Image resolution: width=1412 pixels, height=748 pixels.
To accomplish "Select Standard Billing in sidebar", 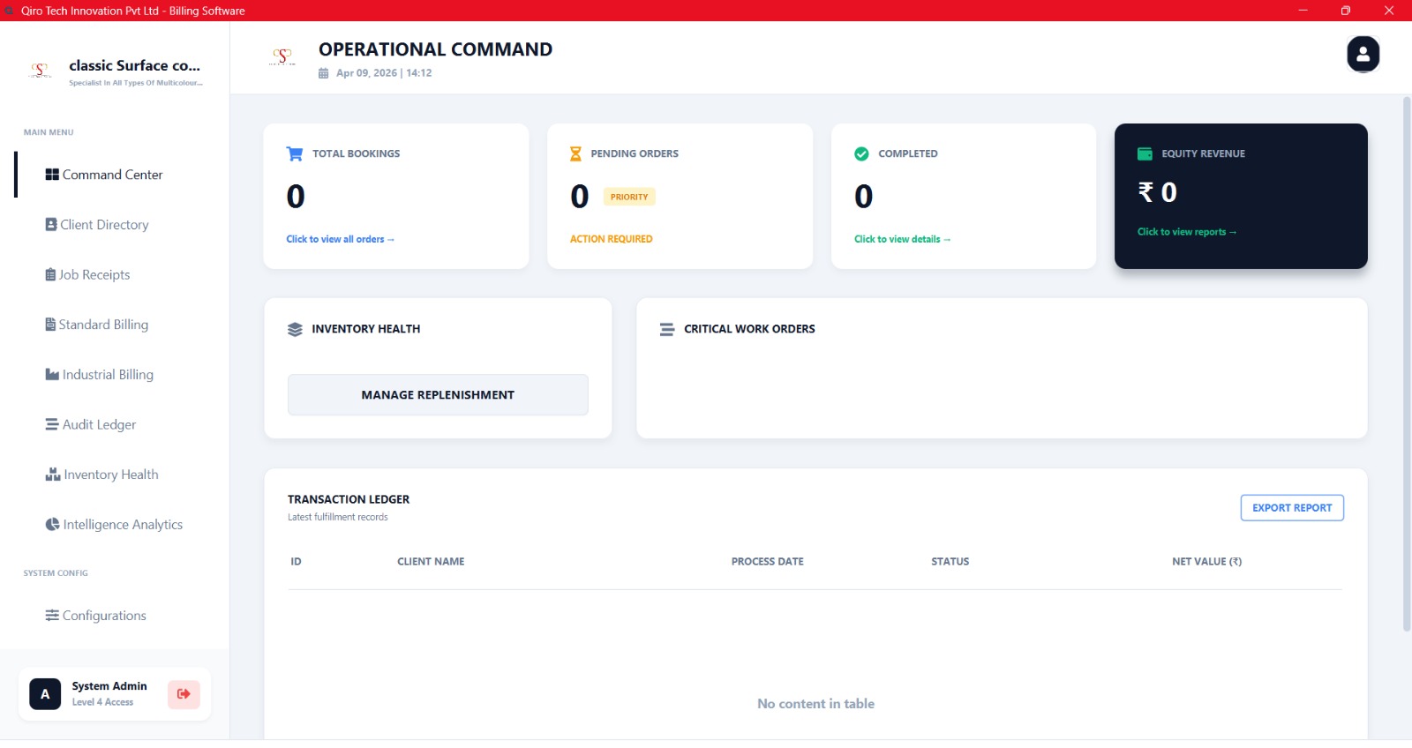I will [x=115, y=325].
